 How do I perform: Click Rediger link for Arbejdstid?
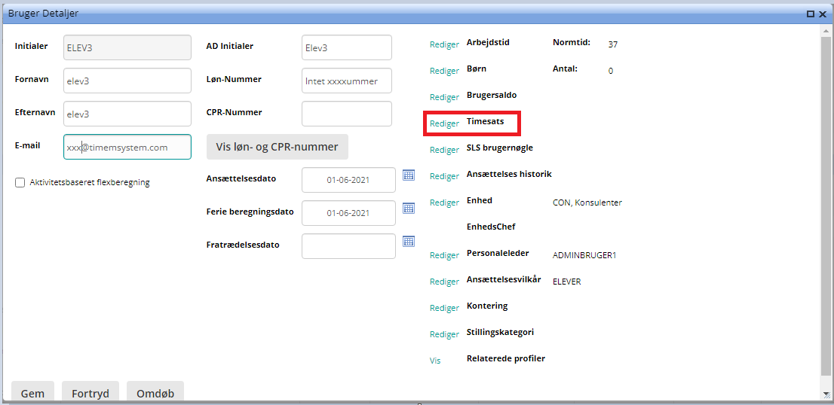tap(444, 44)
